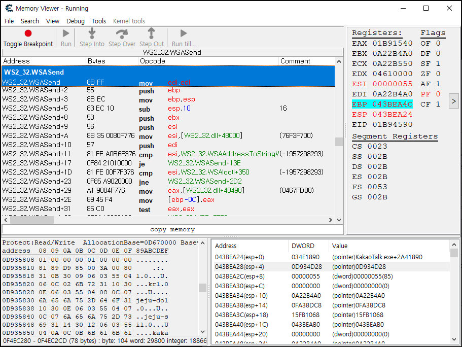
Task: Click the Step Out toolbar button
Action: pos(152,38)
